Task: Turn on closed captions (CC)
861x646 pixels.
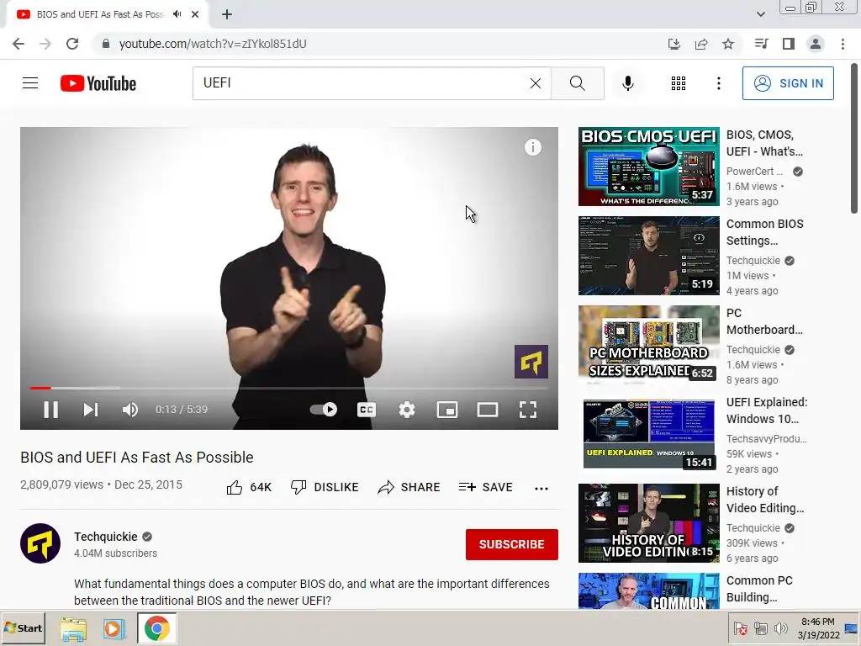Action: (367, 410)
